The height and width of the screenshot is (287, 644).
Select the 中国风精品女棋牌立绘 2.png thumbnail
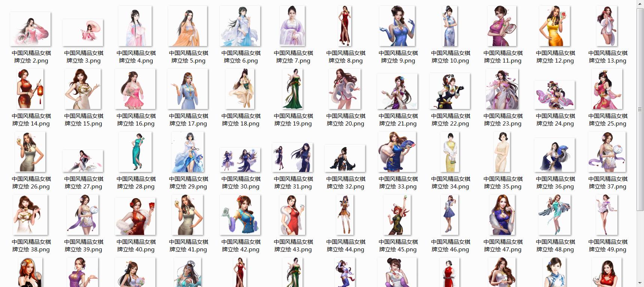pos(30,29)
